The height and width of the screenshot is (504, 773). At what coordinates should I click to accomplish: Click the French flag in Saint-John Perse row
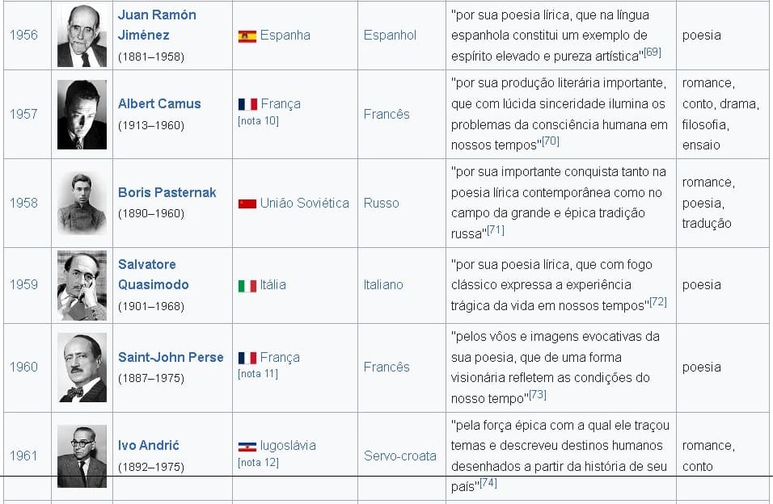[x=247, y=358]
